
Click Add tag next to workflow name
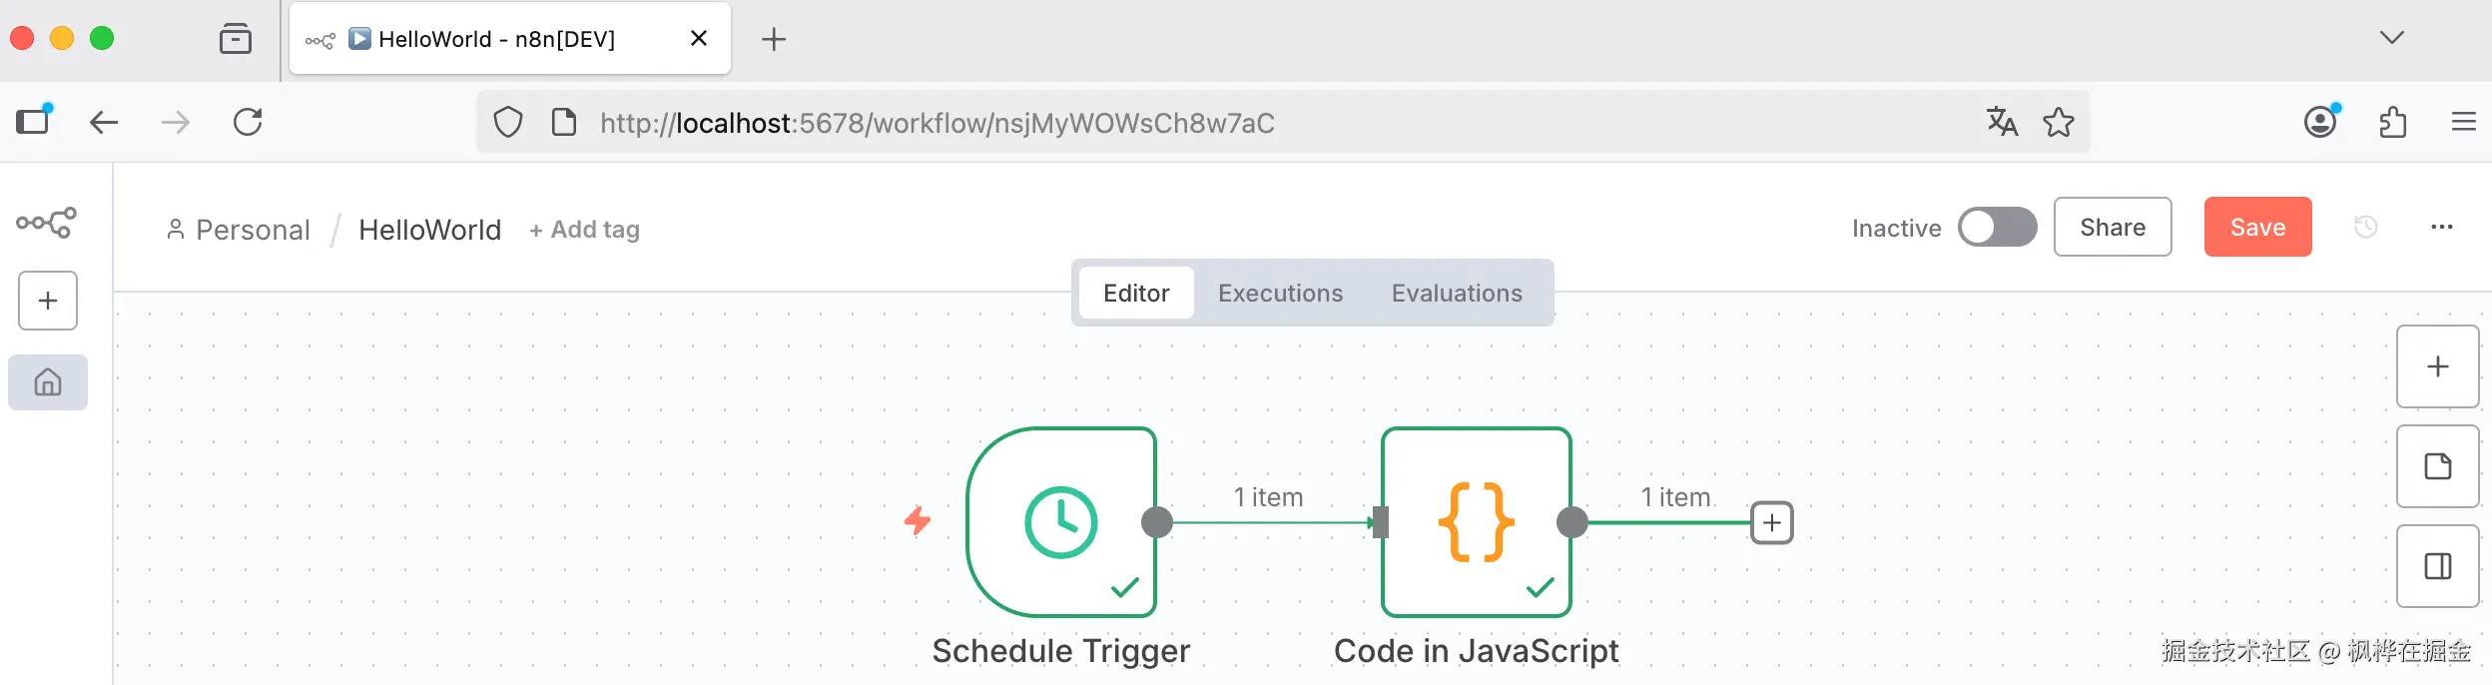point(585,230)
